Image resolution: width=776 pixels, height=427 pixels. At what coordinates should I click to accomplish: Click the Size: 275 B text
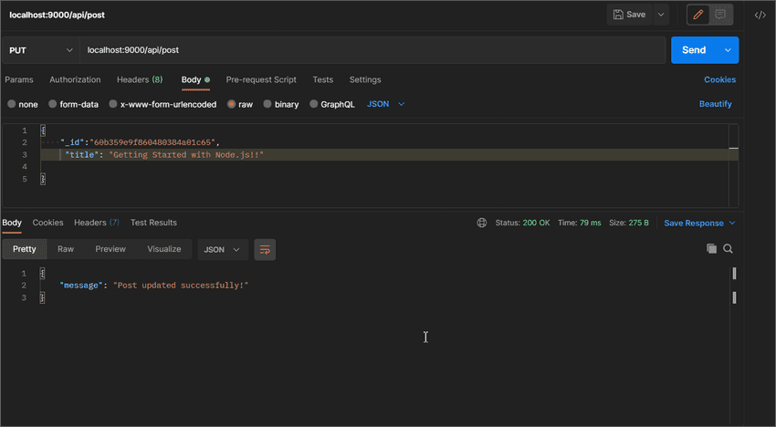coord(628,224)
